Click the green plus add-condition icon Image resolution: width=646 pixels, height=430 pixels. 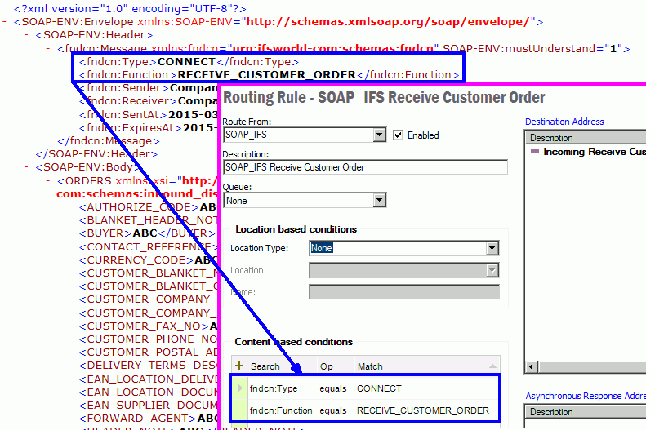pos(239,366)
